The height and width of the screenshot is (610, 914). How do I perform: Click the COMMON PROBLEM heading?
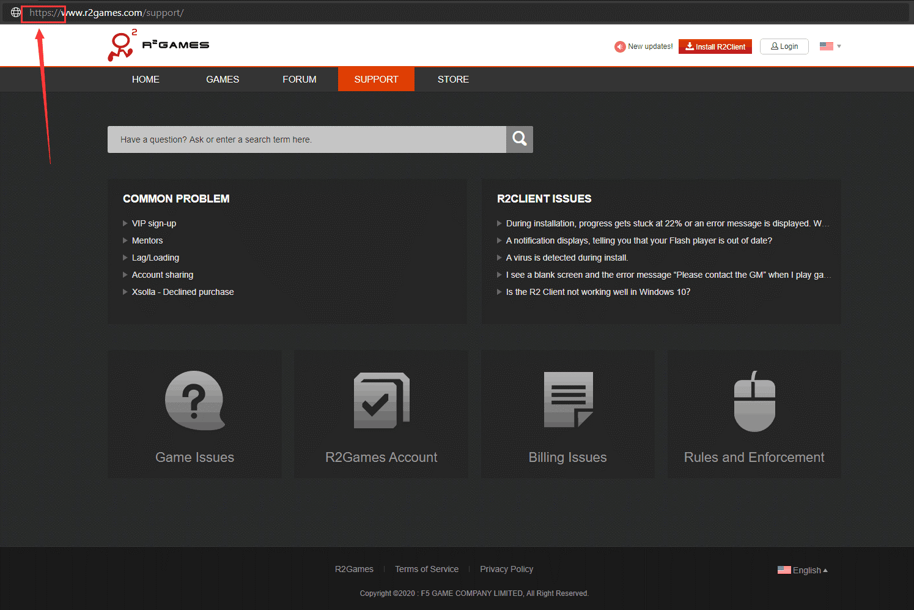176,199
